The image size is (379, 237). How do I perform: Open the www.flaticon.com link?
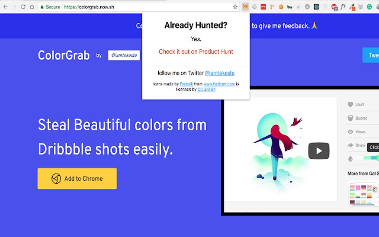coord(219,84)
